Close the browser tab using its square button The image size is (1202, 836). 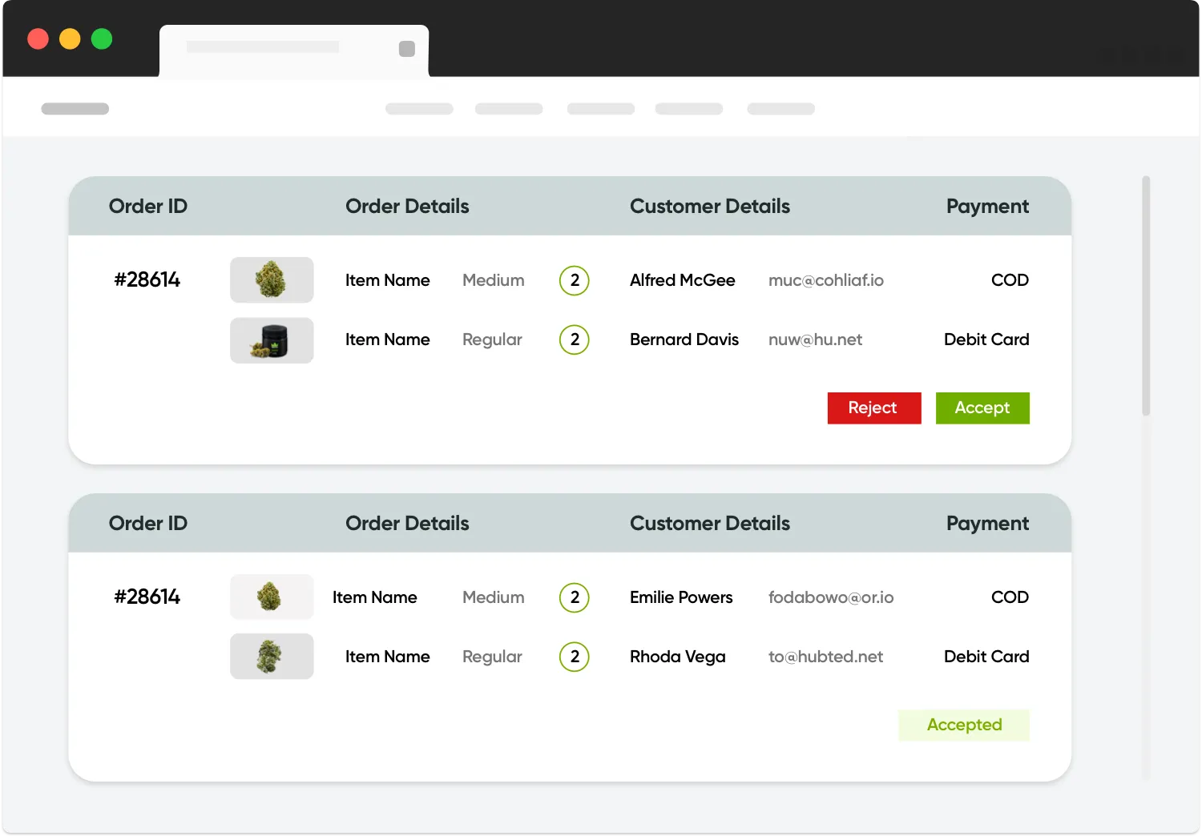[407, 49]
